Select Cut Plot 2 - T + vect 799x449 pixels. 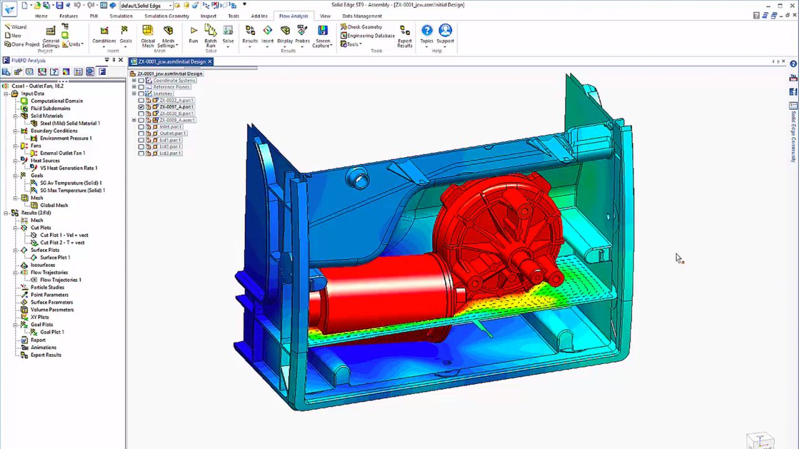(62, 243)
